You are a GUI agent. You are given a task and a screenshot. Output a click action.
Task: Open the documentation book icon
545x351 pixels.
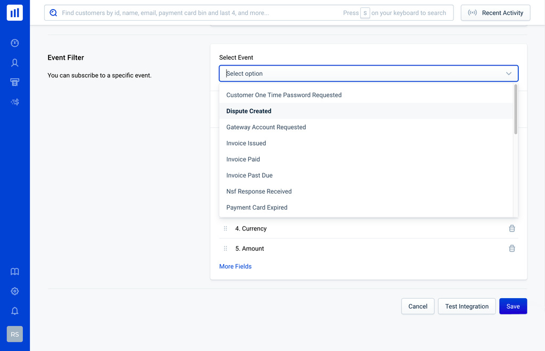click(x=15, y=272)
